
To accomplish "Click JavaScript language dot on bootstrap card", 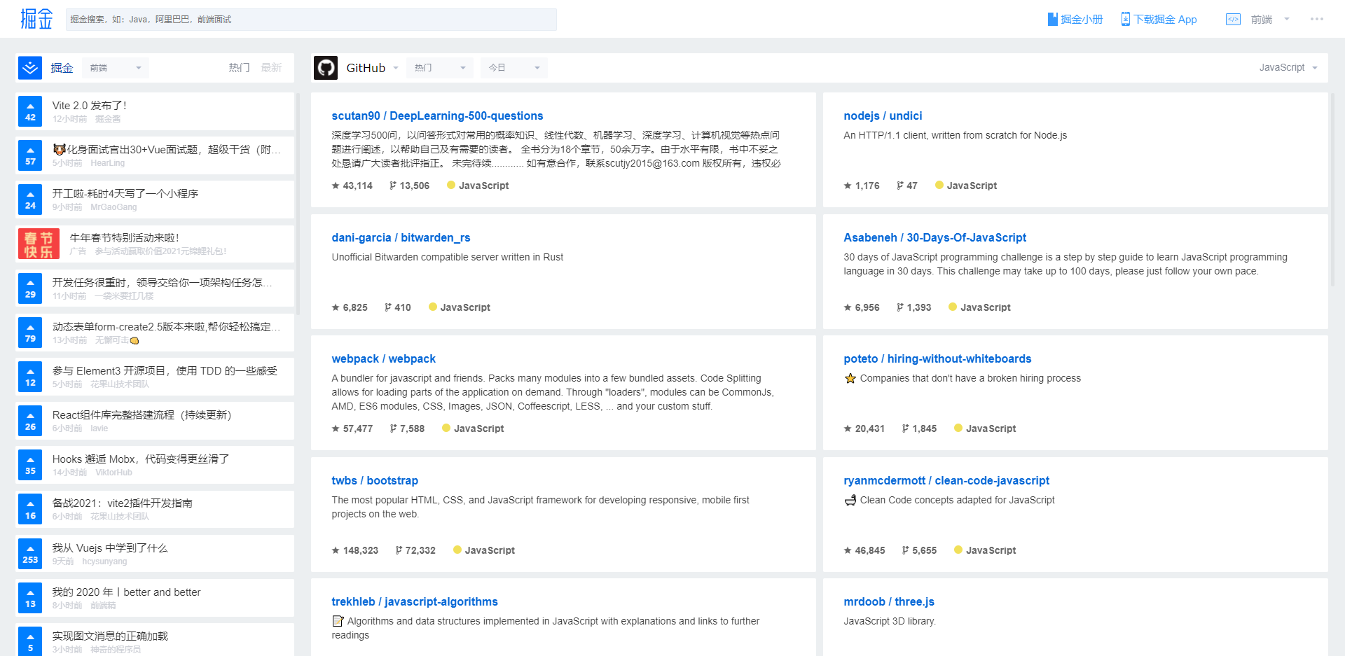I will 457,550.
